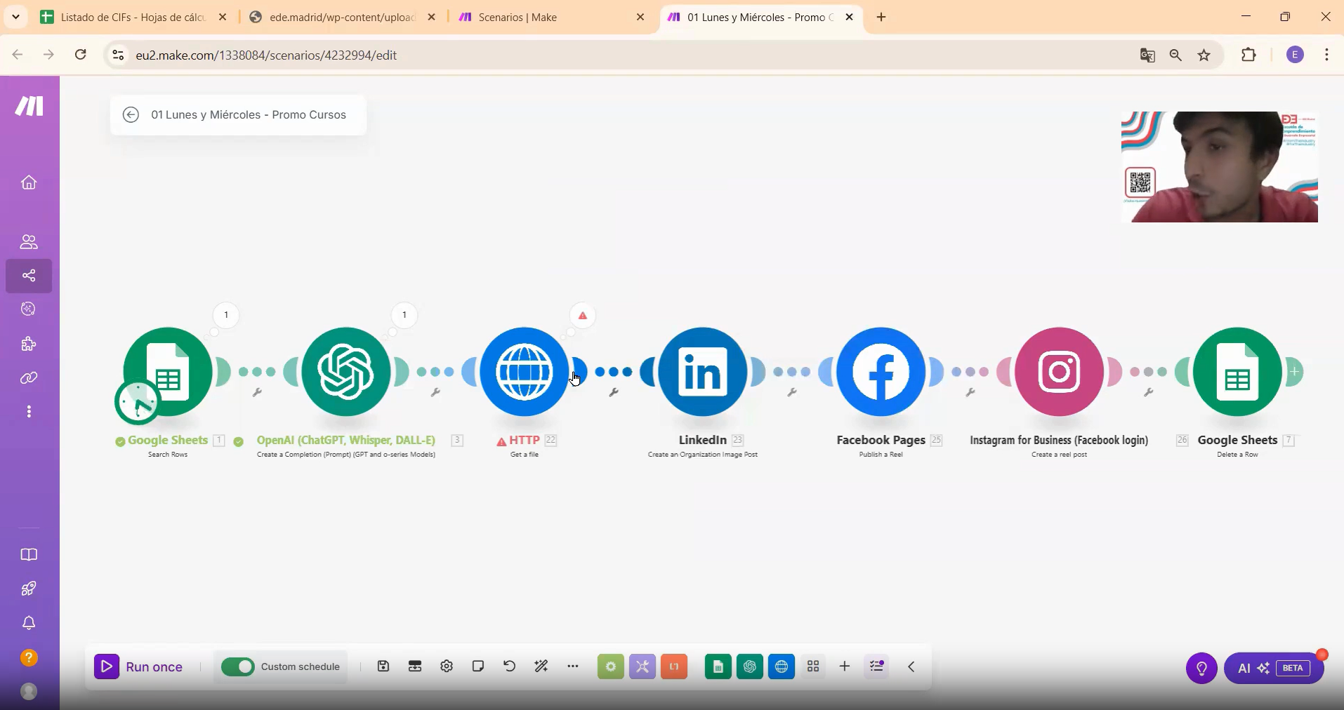The image size is (1344, 710).
Task: Add a module after the last Google Sheets
Action: [1295, 371]
